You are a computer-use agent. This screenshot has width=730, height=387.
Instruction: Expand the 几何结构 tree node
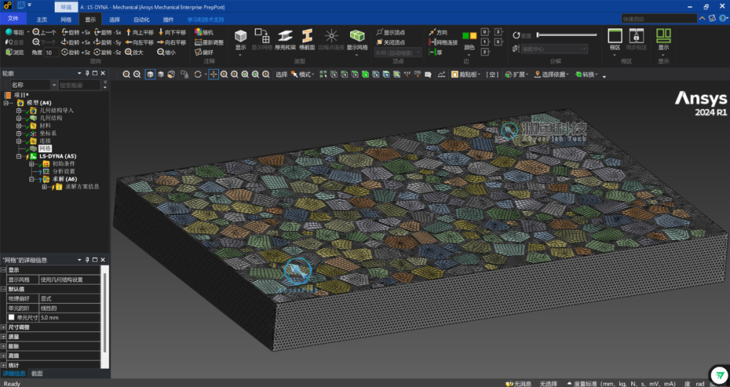(20, 118)
